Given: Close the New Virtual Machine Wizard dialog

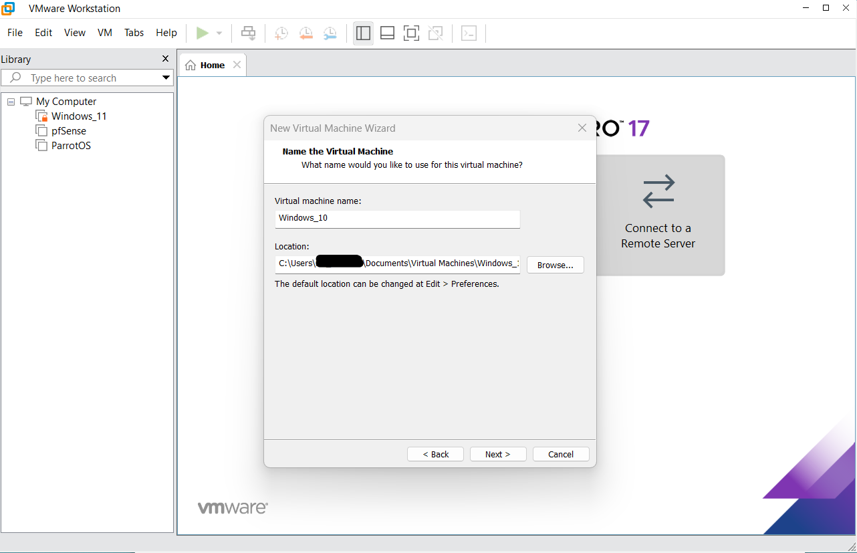Looking at the screenshot, I should coord(582,128).
